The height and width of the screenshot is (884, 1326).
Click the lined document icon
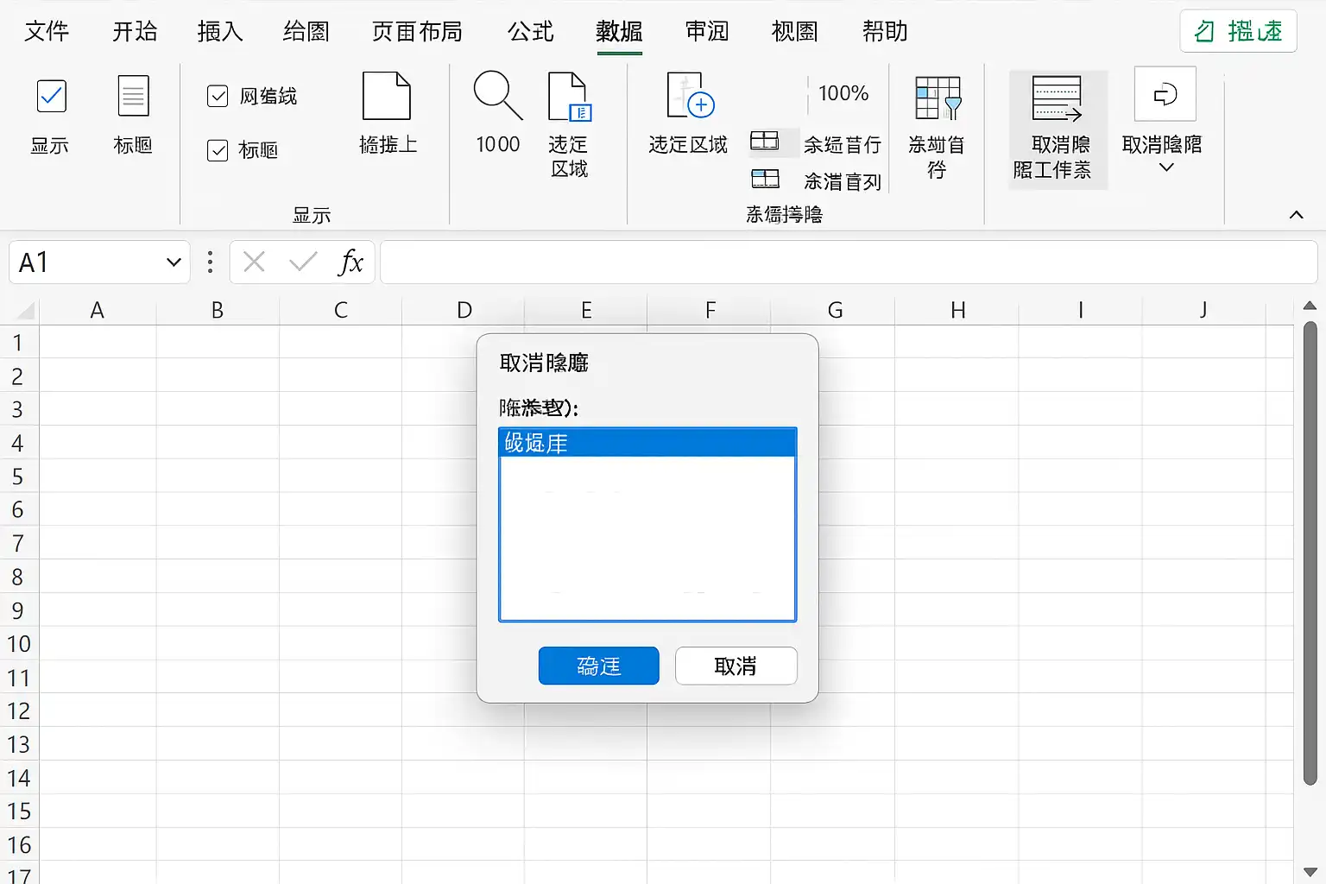click(x=133, y=96)
